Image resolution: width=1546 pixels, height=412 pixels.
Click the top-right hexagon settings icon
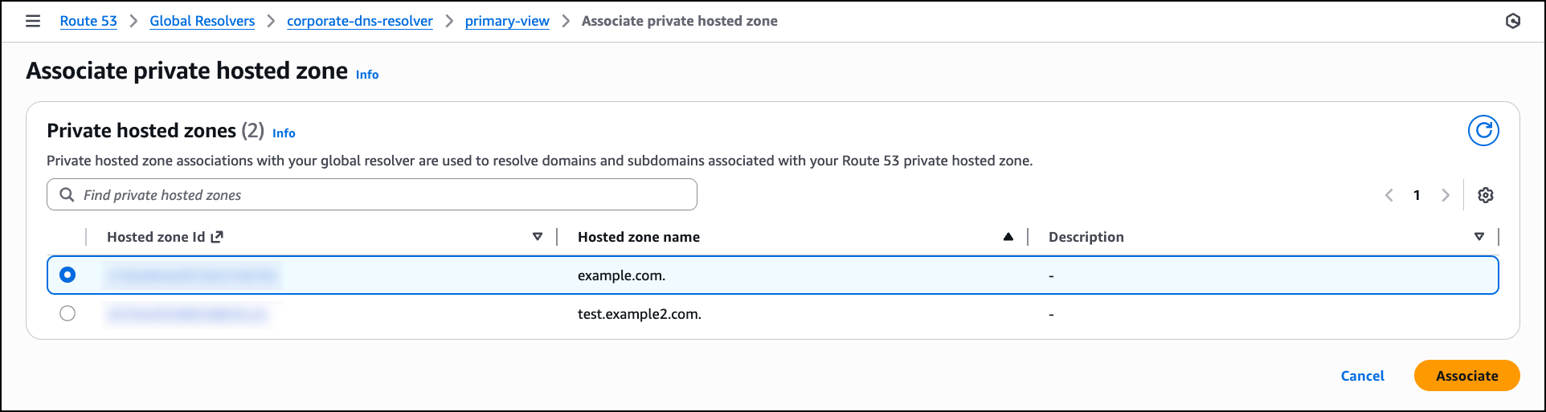click(x=1513, y=21)
